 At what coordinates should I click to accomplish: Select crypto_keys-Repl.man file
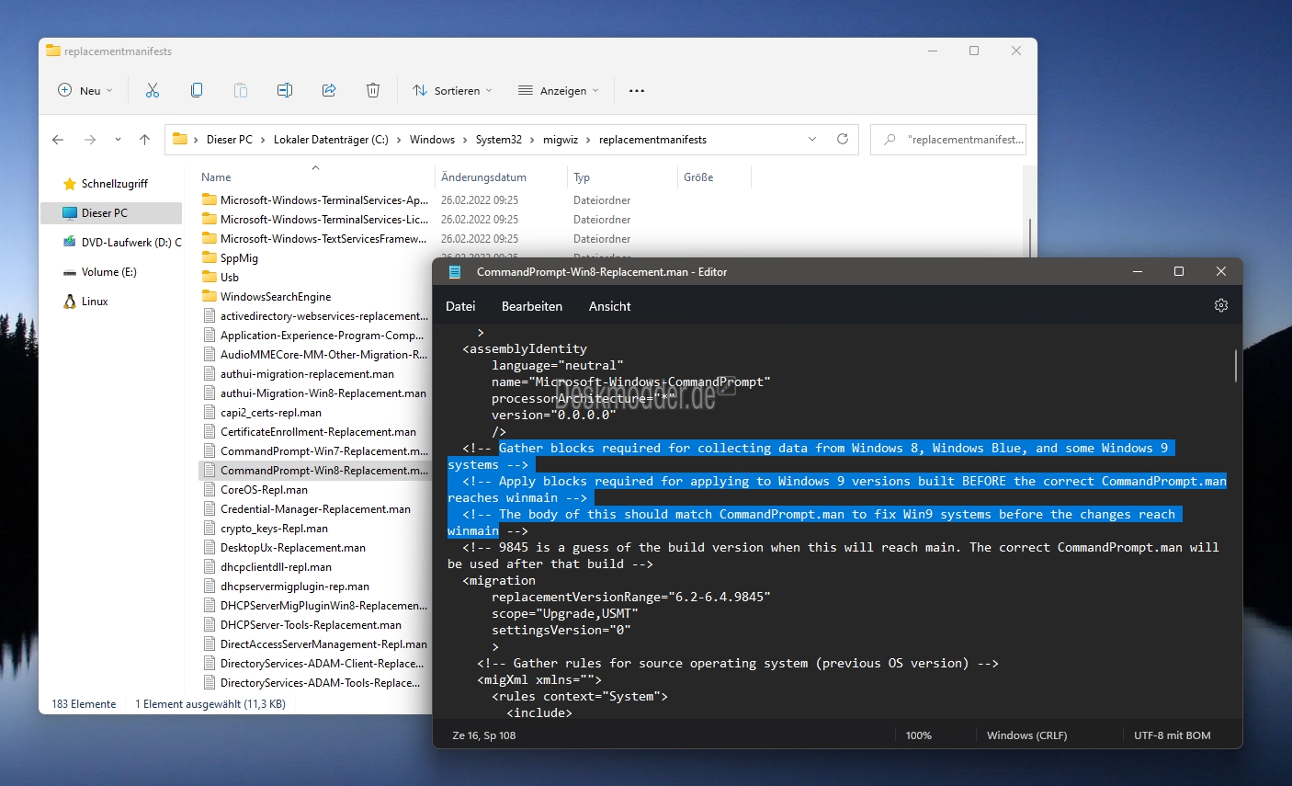[x=274, y=529]
